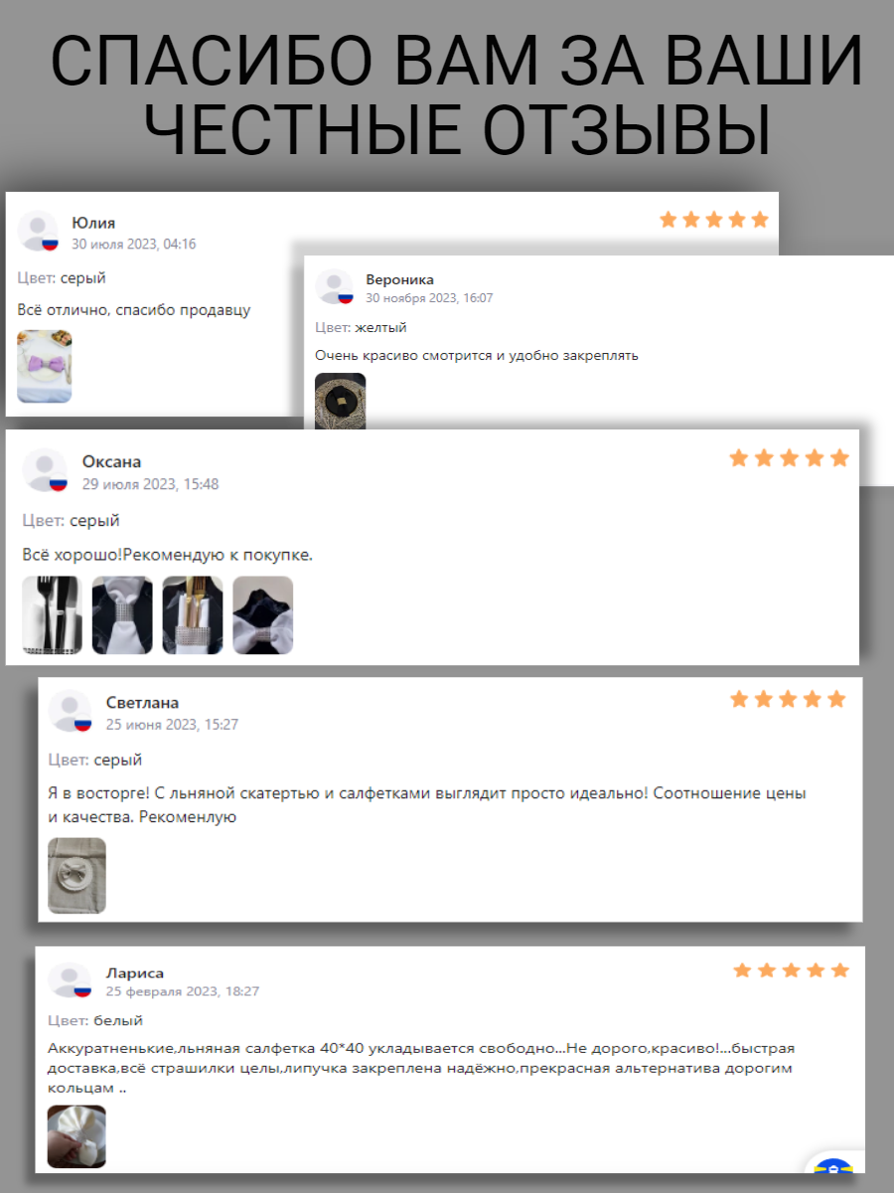The height and width of the screenshot is (1193, 894).
Task: Open Юлия's purple napkin photo thumbnail
Action: point(45,366)
